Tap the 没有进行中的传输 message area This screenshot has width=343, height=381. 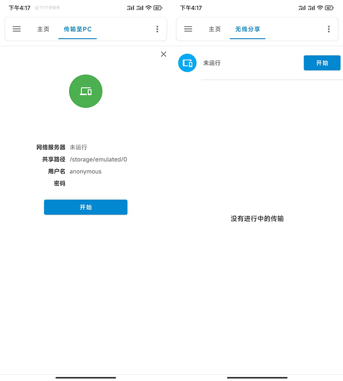(257, 219)
